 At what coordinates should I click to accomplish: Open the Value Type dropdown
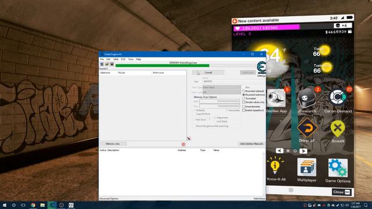coord(221,92)
